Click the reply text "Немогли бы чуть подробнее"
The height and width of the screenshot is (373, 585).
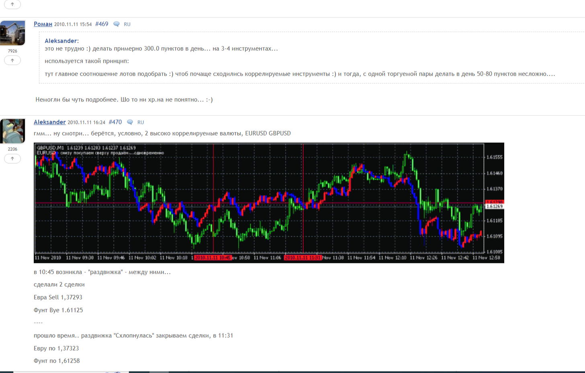76,100
